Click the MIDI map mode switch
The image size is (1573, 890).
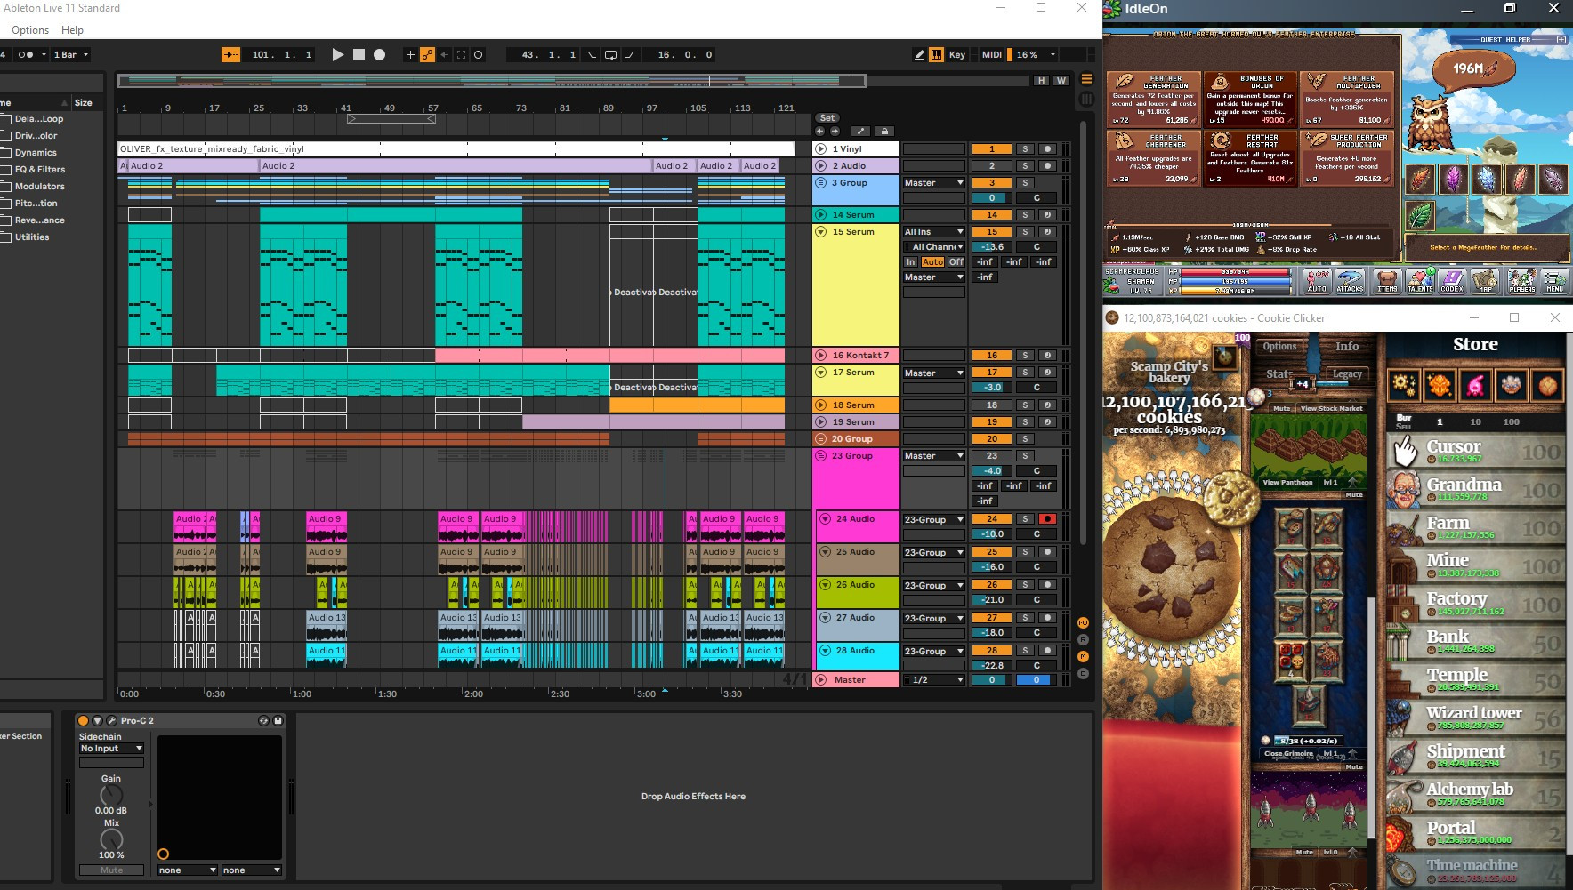coord(992,54)
